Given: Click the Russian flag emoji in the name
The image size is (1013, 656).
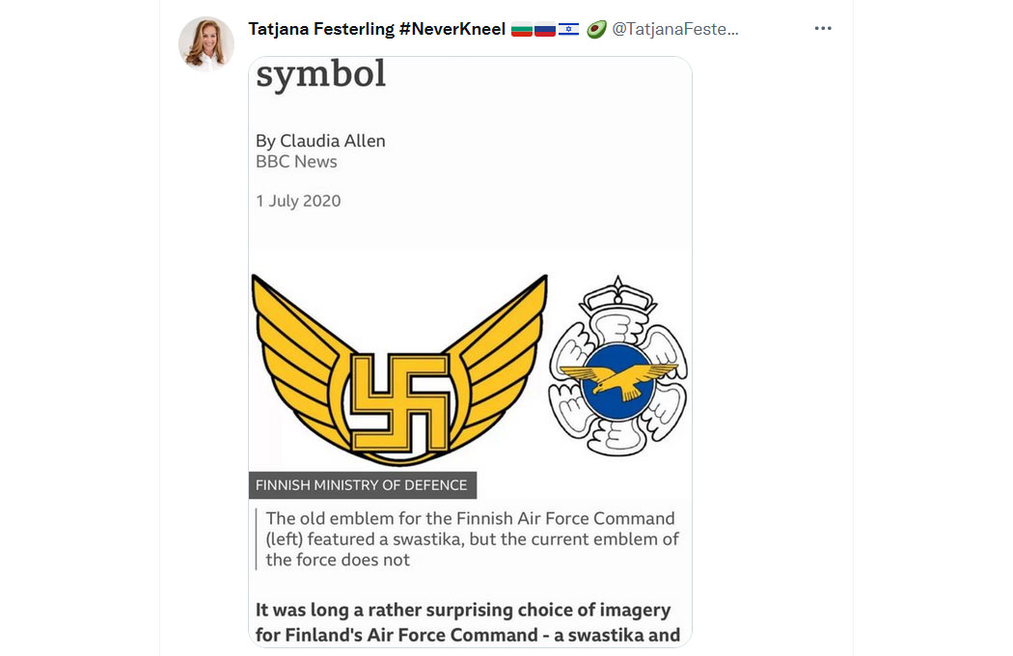Looking at the screenshot, I should click(545, 30).
